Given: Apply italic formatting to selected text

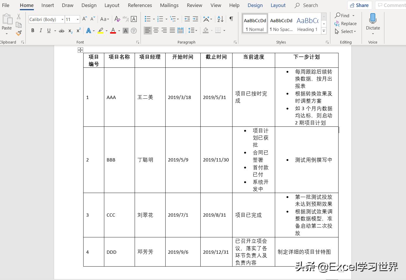Looking at the screenshot, I should coord(41,30).
